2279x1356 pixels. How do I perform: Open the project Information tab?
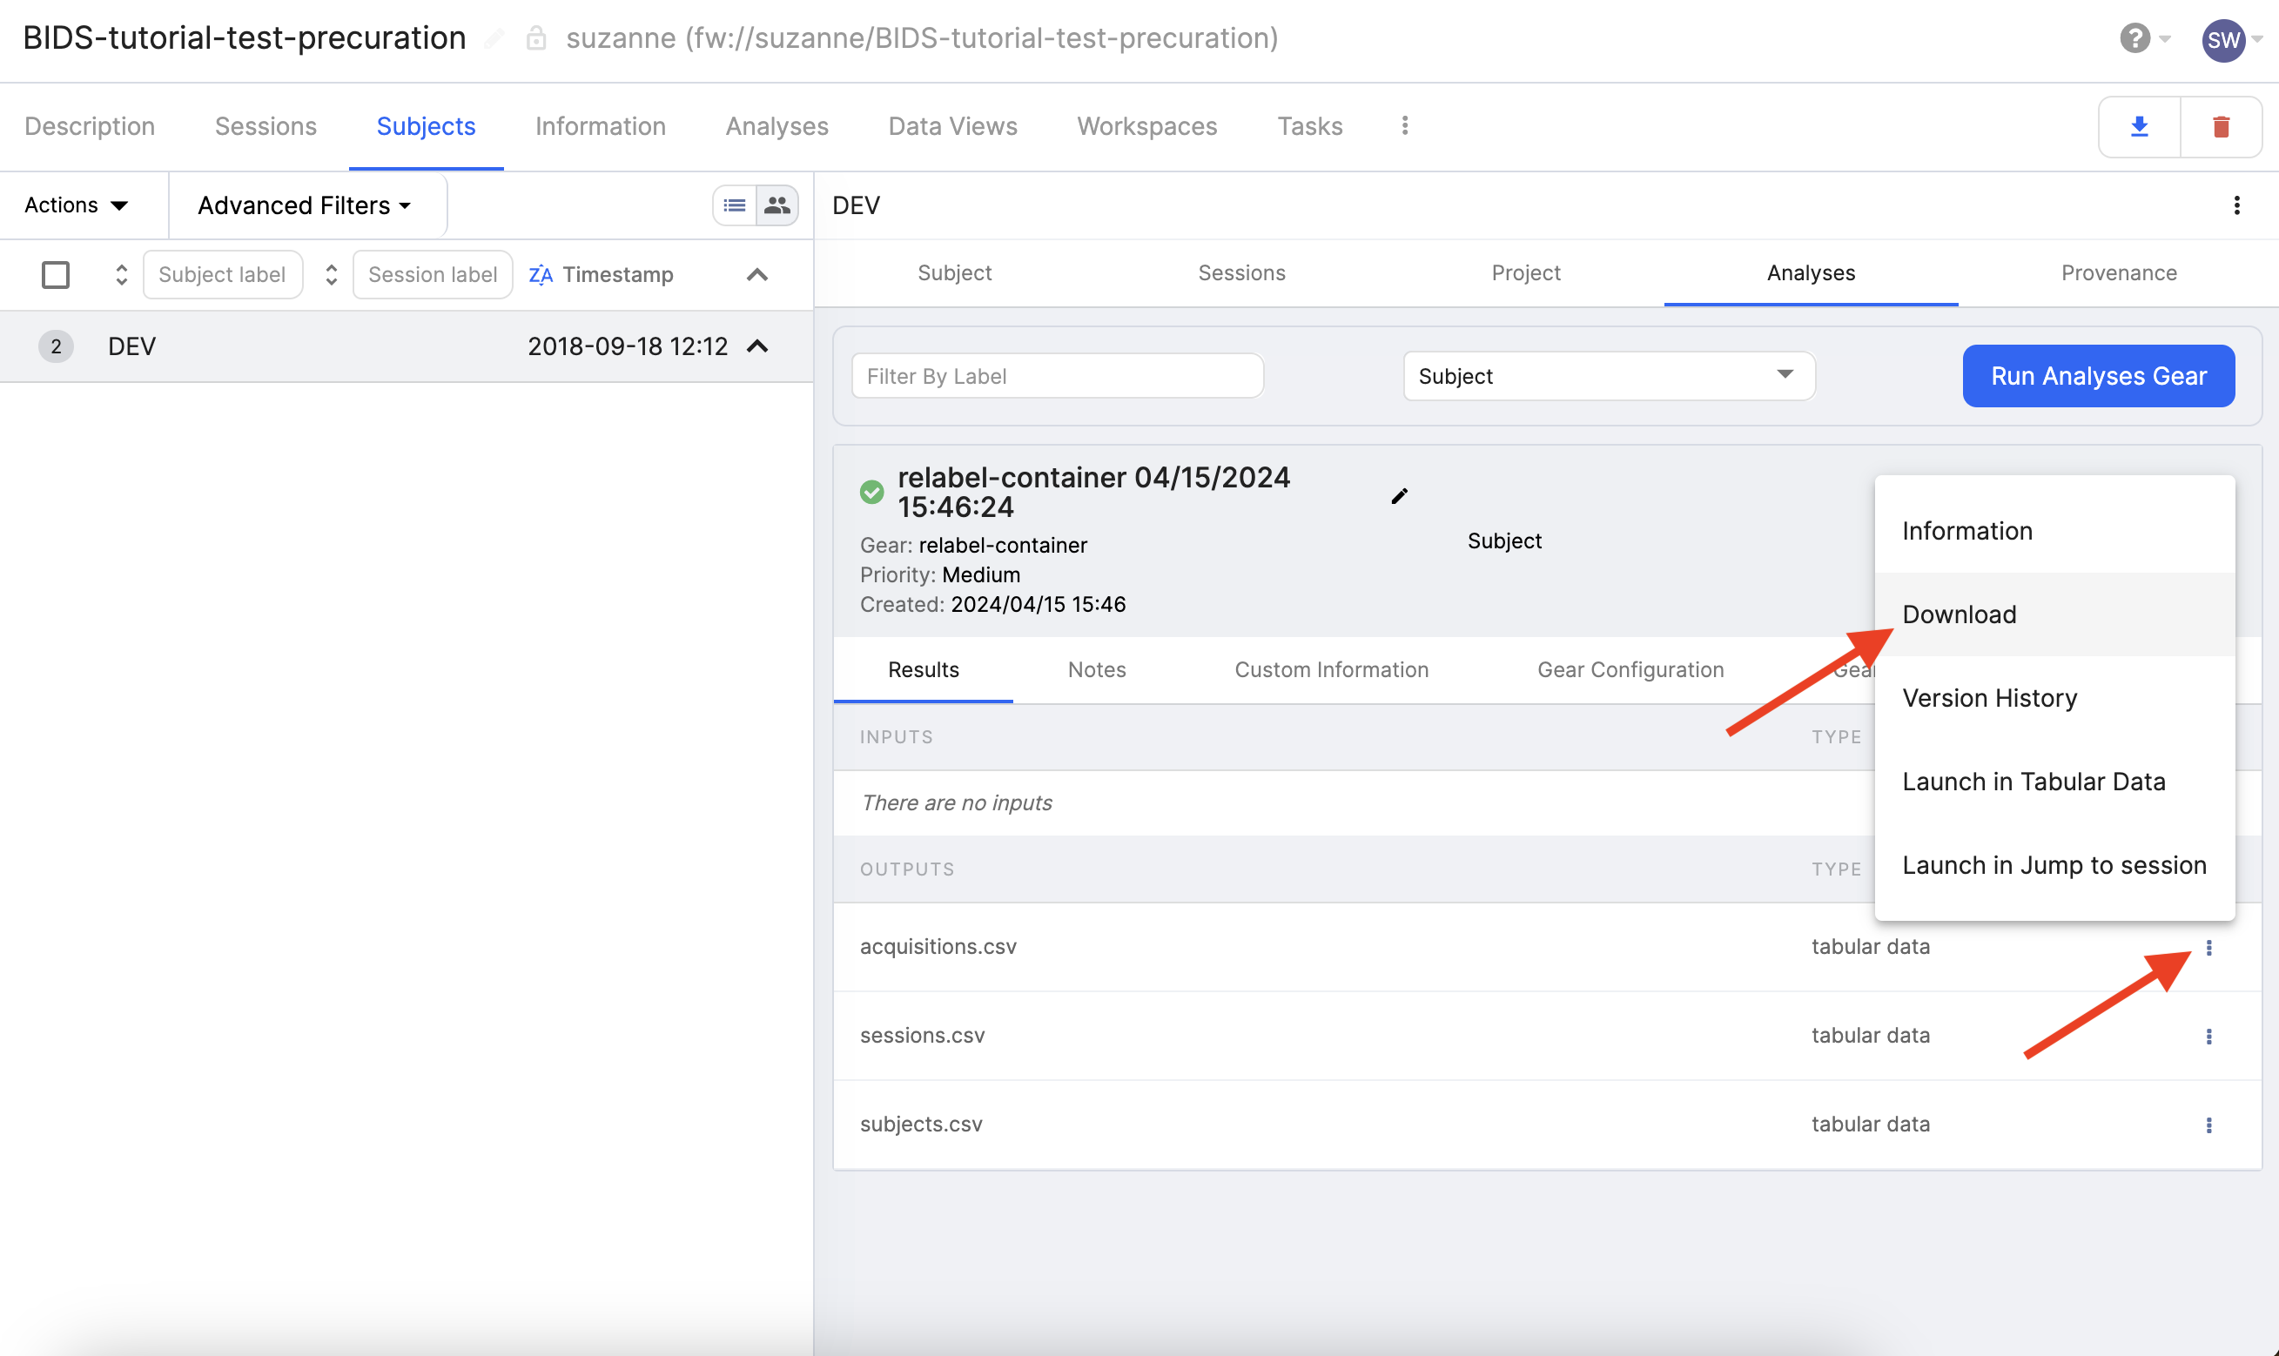[x=601, y=126]
